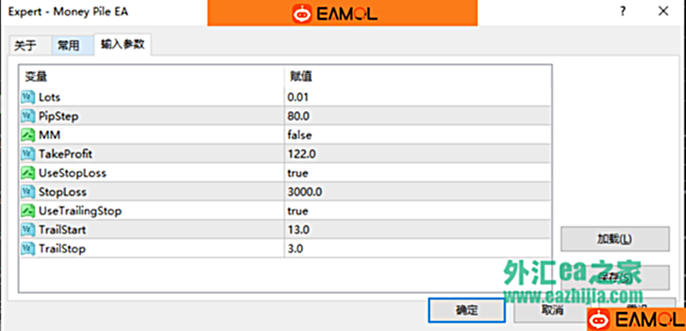
Task: Open the 关于 tab
Action: 30,45
